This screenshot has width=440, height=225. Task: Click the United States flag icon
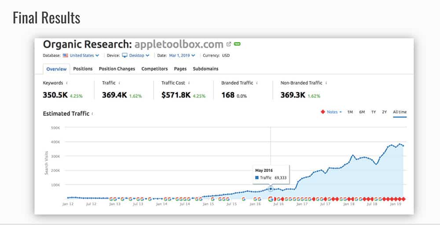click(66, 55)
